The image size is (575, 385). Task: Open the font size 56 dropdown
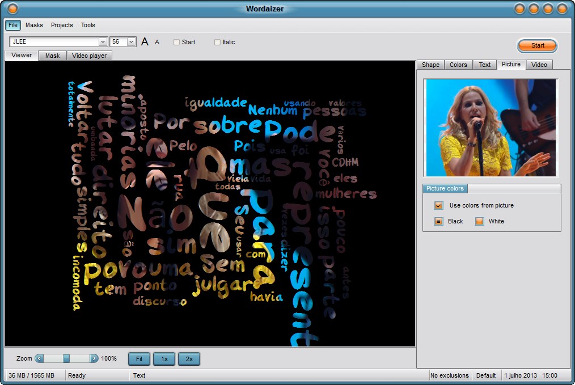coord(132,42)
